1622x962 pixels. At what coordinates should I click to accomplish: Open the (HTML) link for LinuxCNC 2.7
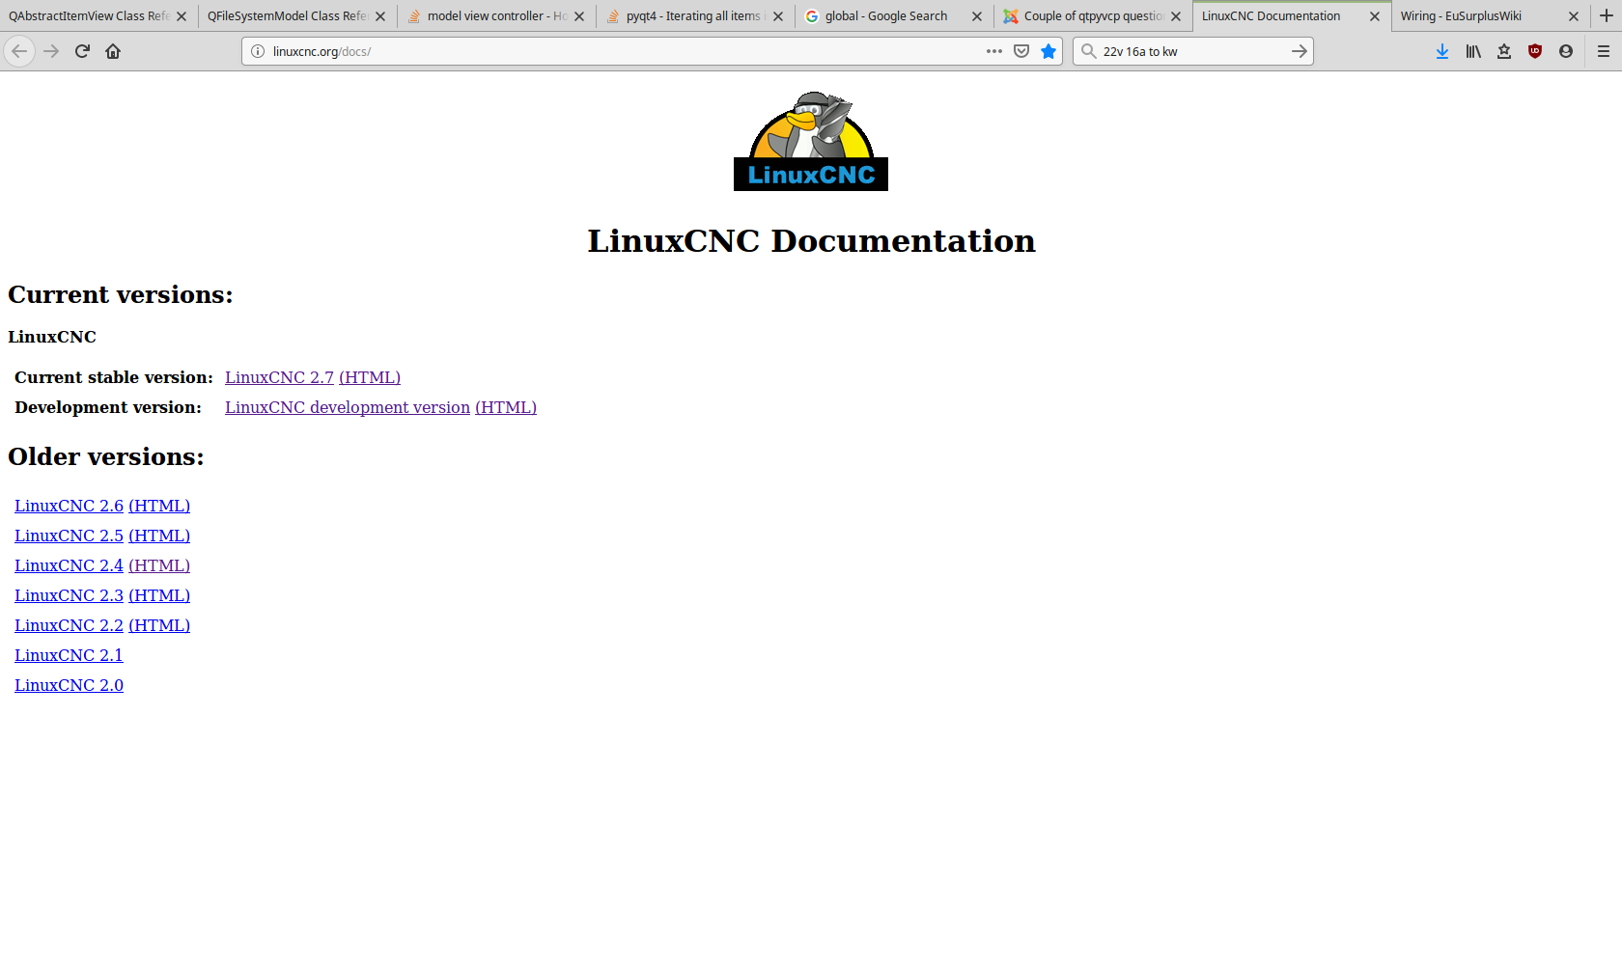coord(370,377)
